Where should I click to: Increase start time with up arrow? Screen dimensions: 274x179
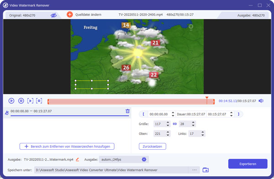coord(173,113)
